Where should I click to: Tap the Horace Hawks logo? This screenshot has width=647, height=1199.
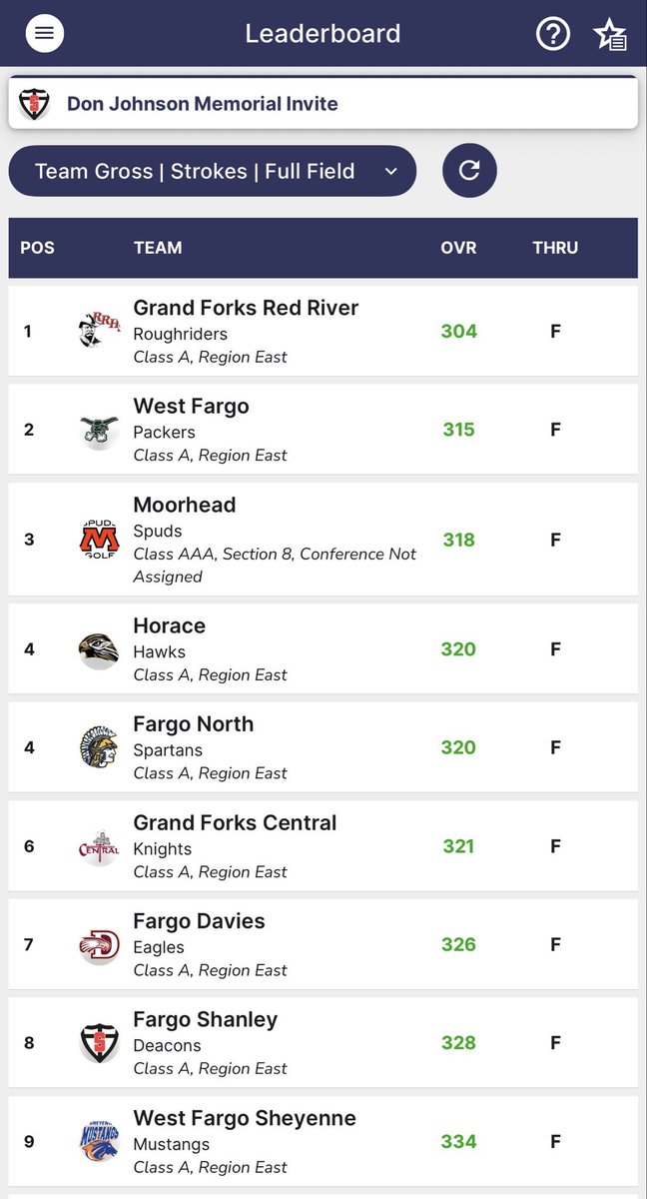coord(99,649)
